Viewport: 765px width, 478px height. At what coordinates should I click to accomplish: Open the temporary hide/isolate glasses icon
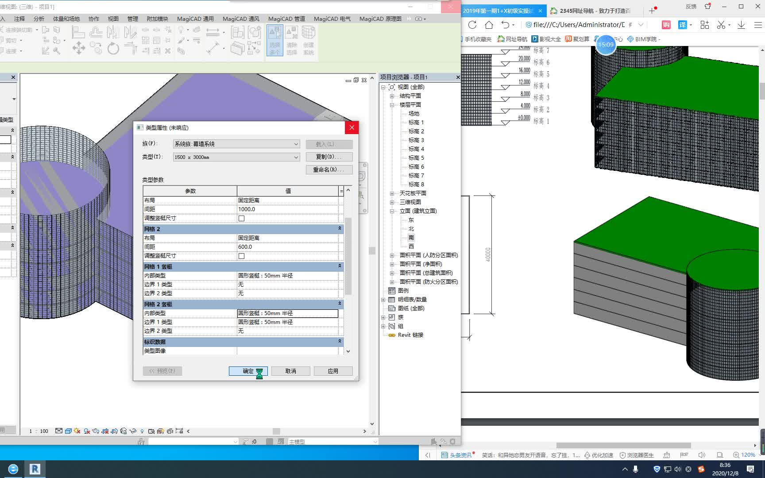click(x=132, y=431)
